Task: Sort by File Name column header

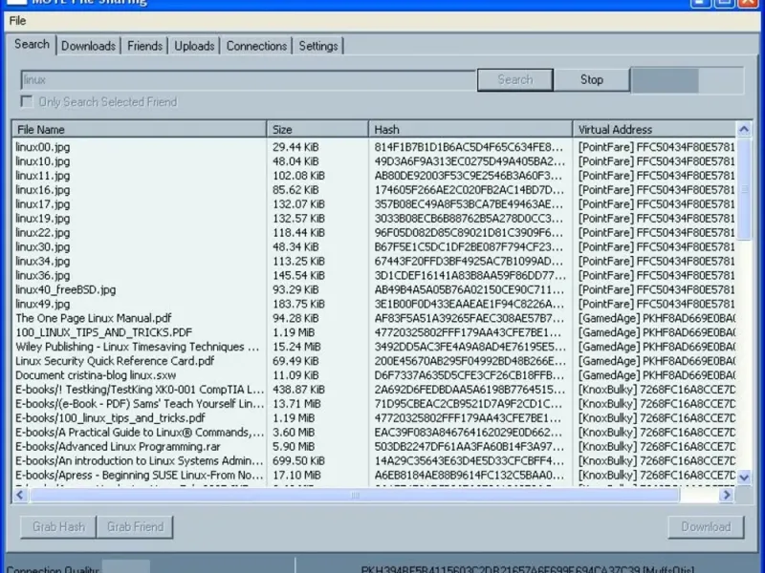Action: pos(139,130)
